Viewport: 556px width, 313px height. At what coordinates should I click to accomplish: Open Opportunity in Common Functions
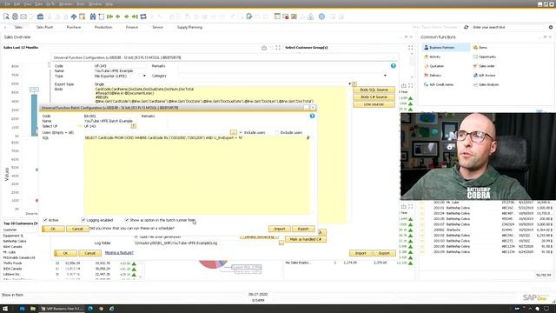pos(485,57)
